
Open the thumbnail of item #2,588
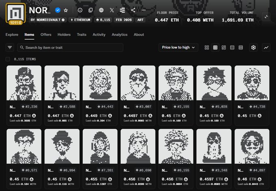point(62,83)
